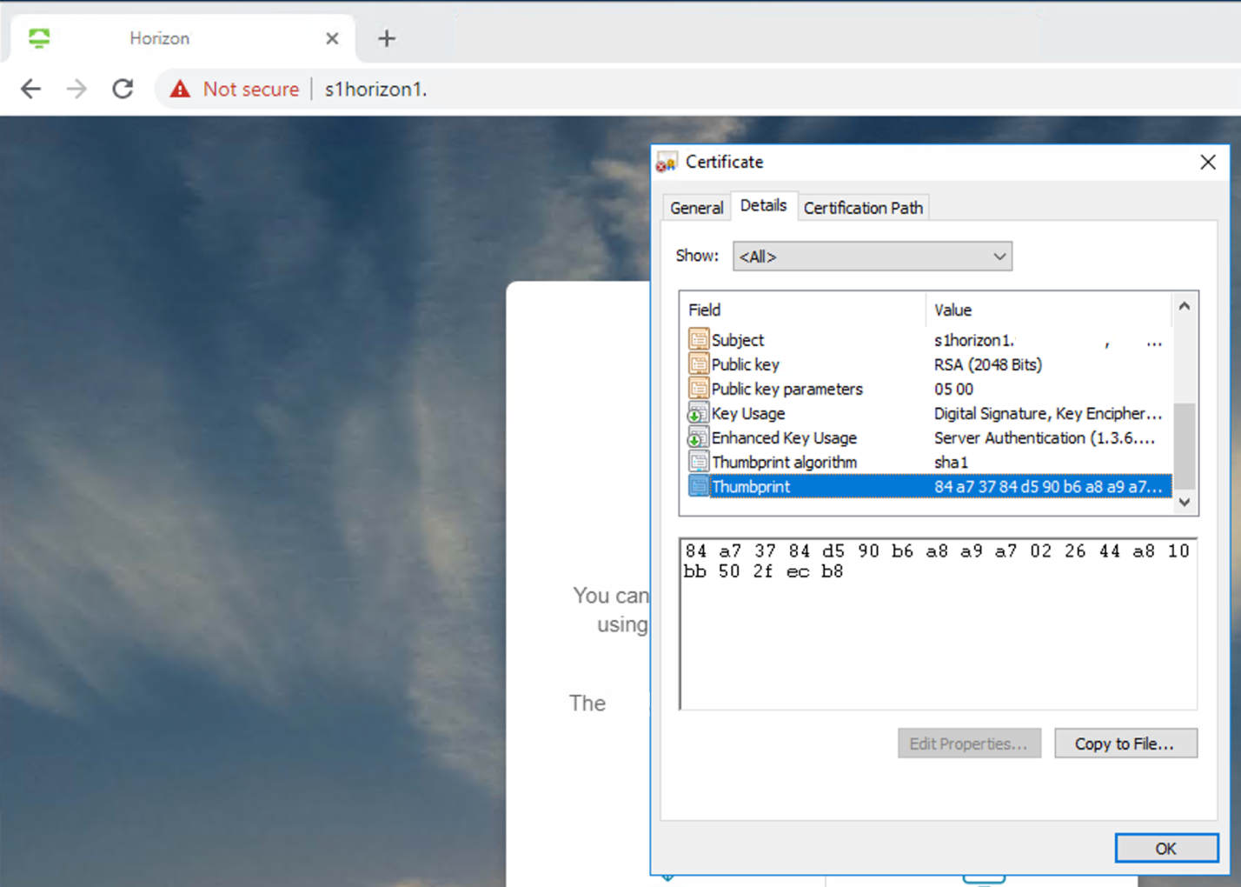Click the back navigation arrow
1241x887 pixels.
[30, 89]
